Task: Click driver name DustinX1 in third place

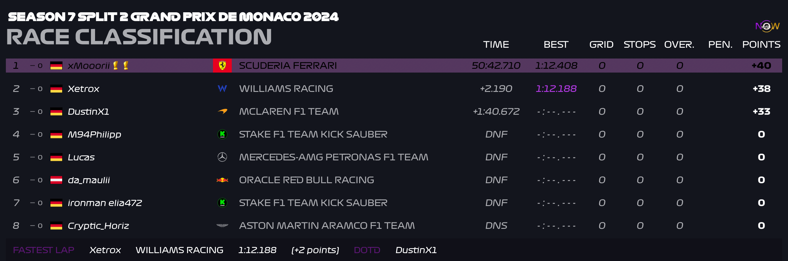Action: coord(88,112)
